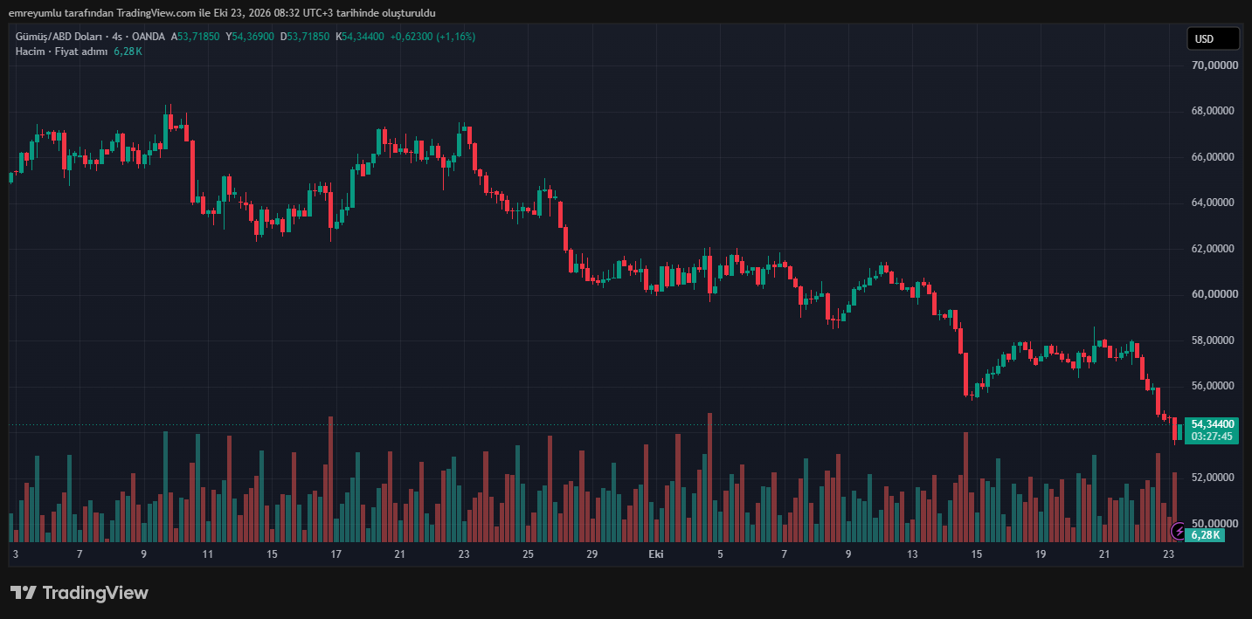Screen dimensions: 1252x619
Task: Click the current price label 54,34400 on axis
Action: point(1213,423)
